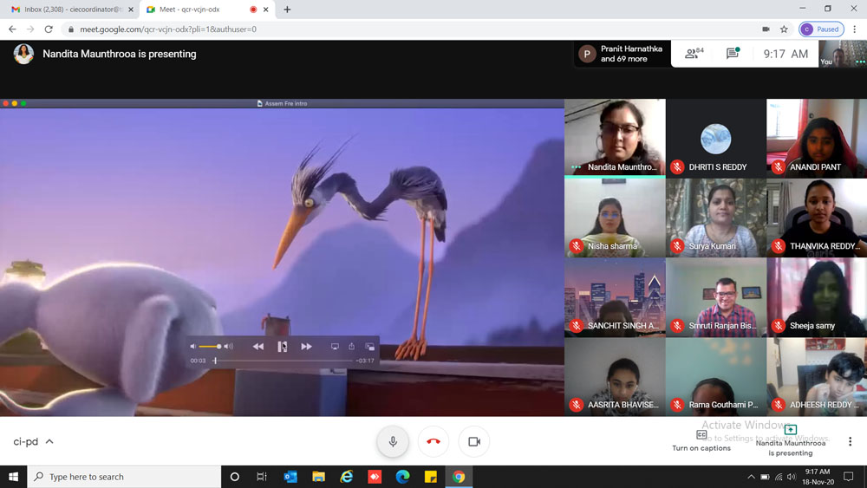This screenshot has height=488, width=867.
Task: Click the Nandita Maunthrooa is presenting button
Action: coord(790,441)
